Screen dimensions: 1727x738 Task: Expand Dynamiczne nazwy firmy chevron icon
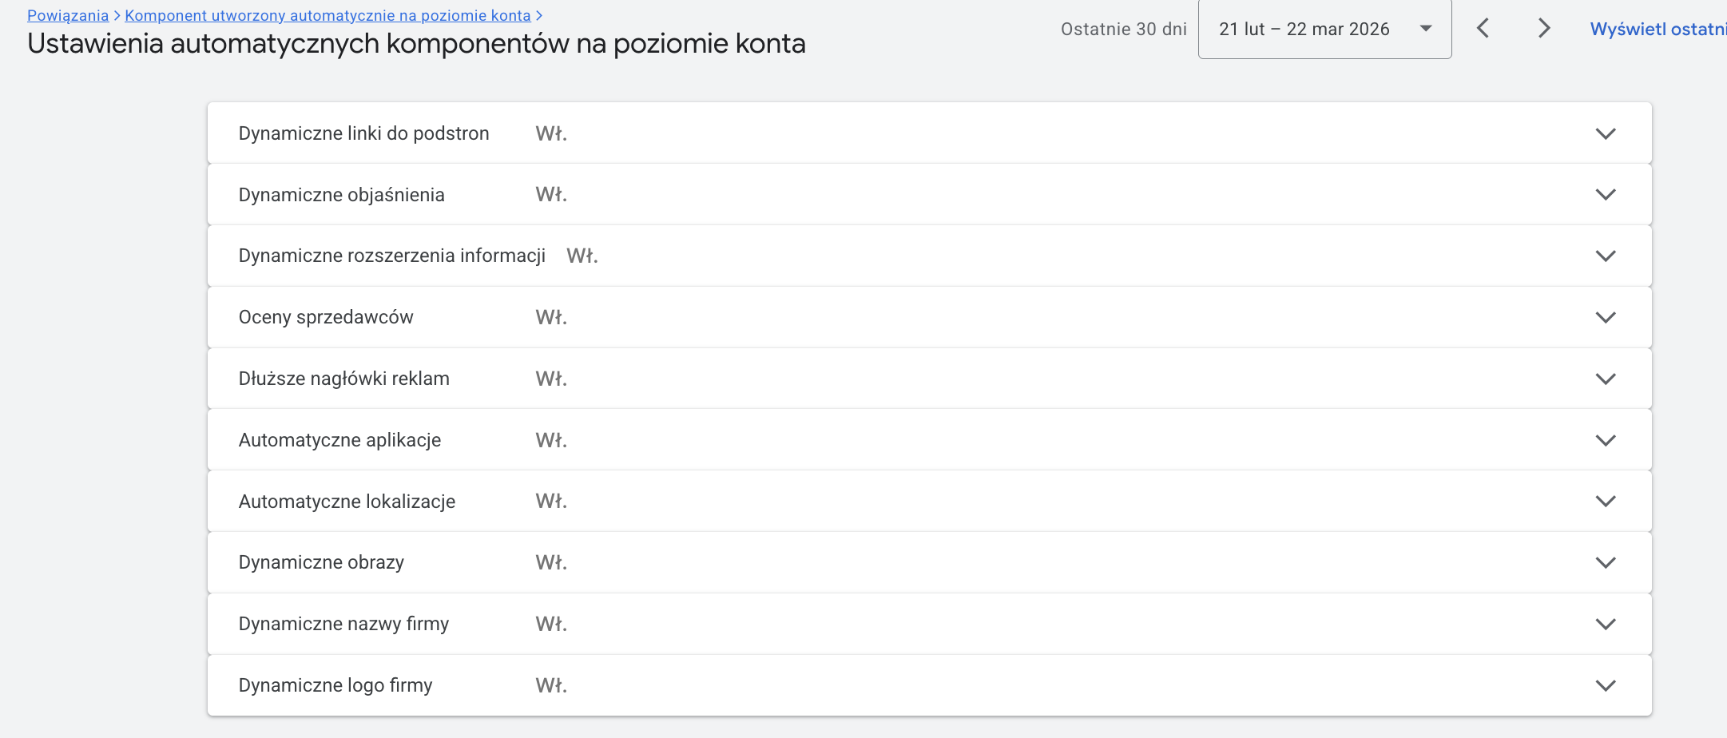point(1605,624)
